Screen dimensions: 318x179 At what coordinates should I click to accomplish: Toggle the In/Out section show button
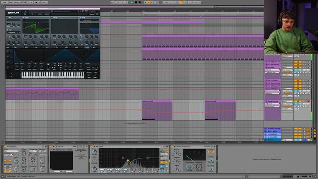tap(315, 130)
